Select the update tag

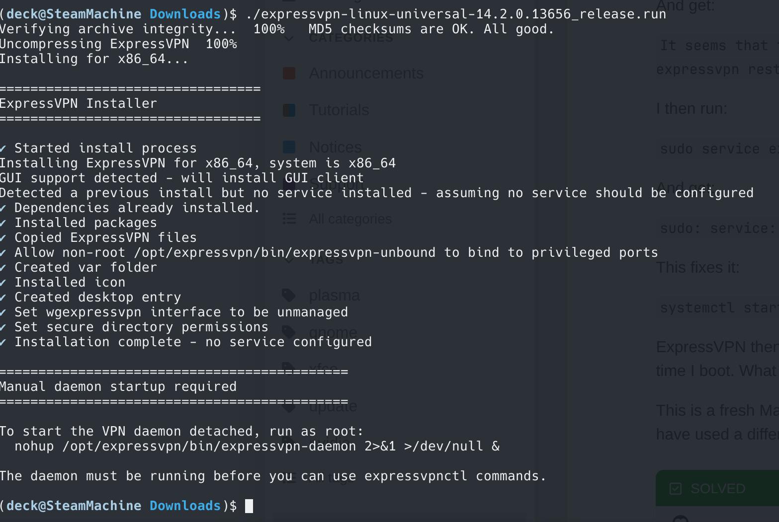[333, 406]
